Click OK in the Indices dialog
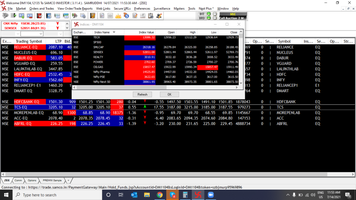Image resolution: width=356 pixels, height=200 pixels. point(169,94)
